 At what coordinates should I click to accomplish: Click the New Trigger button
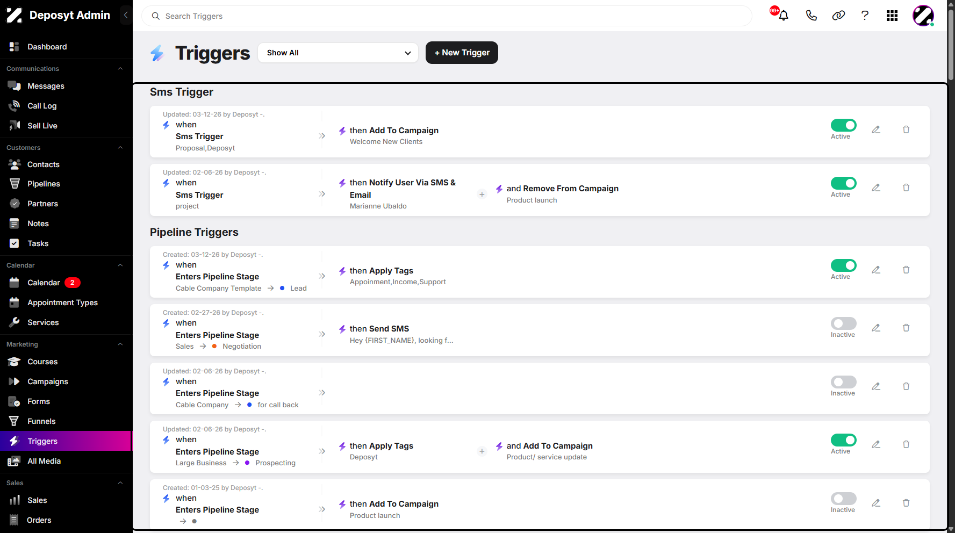point(462,53)
